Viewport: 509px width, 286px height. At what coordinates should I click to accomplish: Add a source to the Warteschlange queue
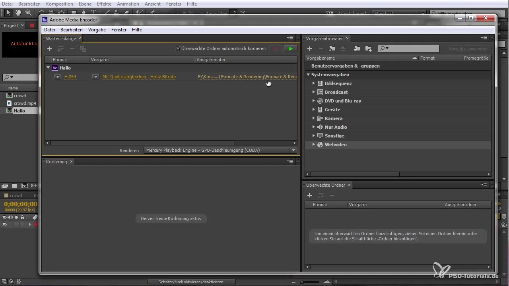[x=49, y=49]
